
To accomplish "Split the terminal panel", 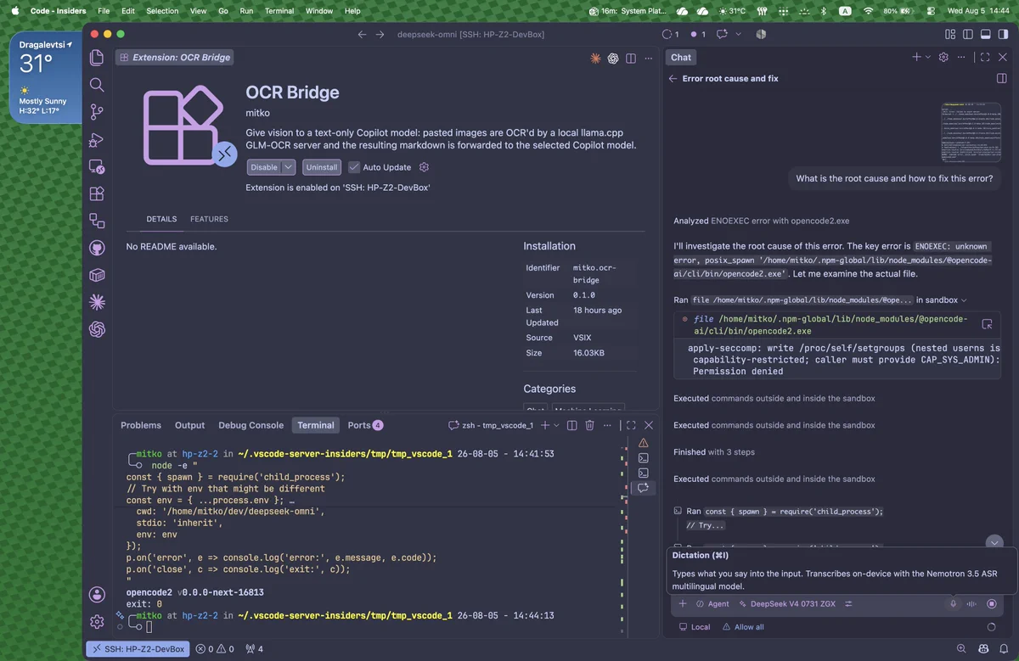I will [571, 425].
